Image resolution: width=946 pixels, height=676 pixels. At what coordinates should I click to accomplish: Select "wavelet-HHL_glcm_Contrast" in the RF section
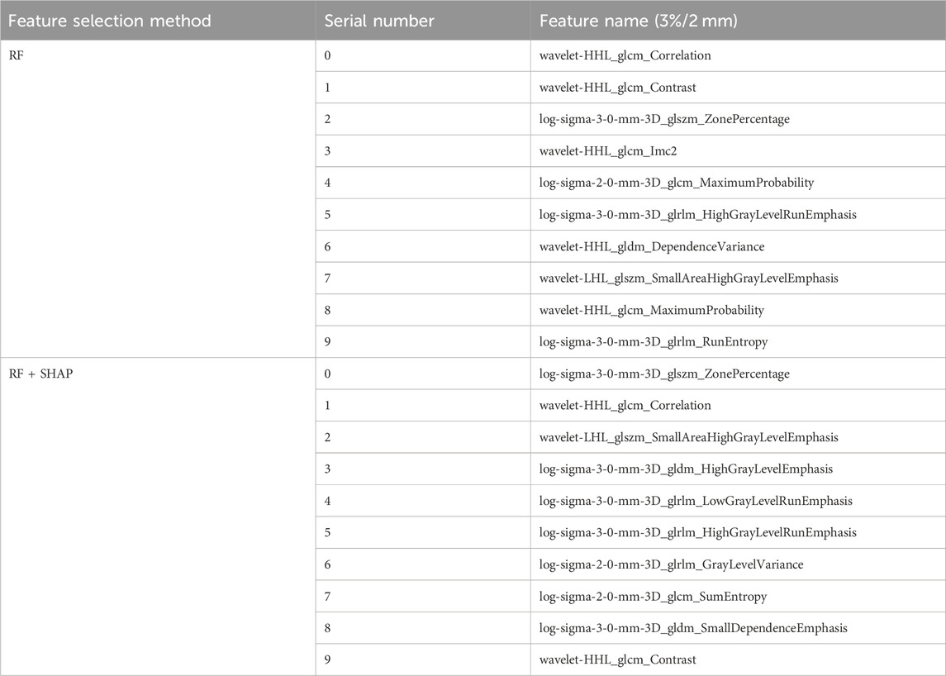pyautogui.click(x=618, y=88)
